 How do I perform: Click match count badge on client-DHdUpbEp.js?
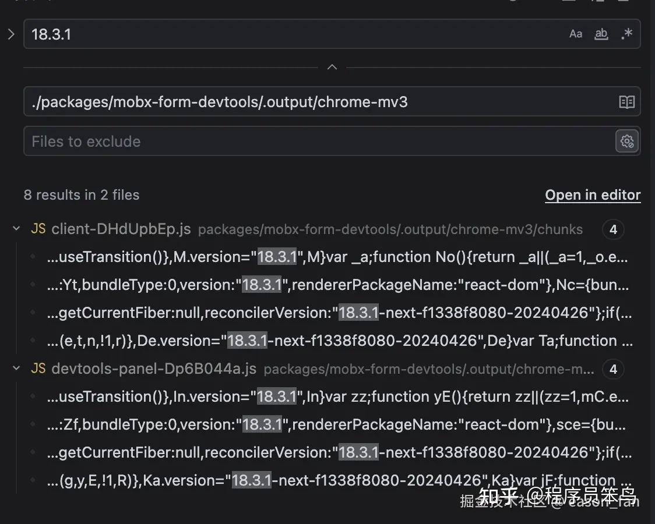(613, 229)
